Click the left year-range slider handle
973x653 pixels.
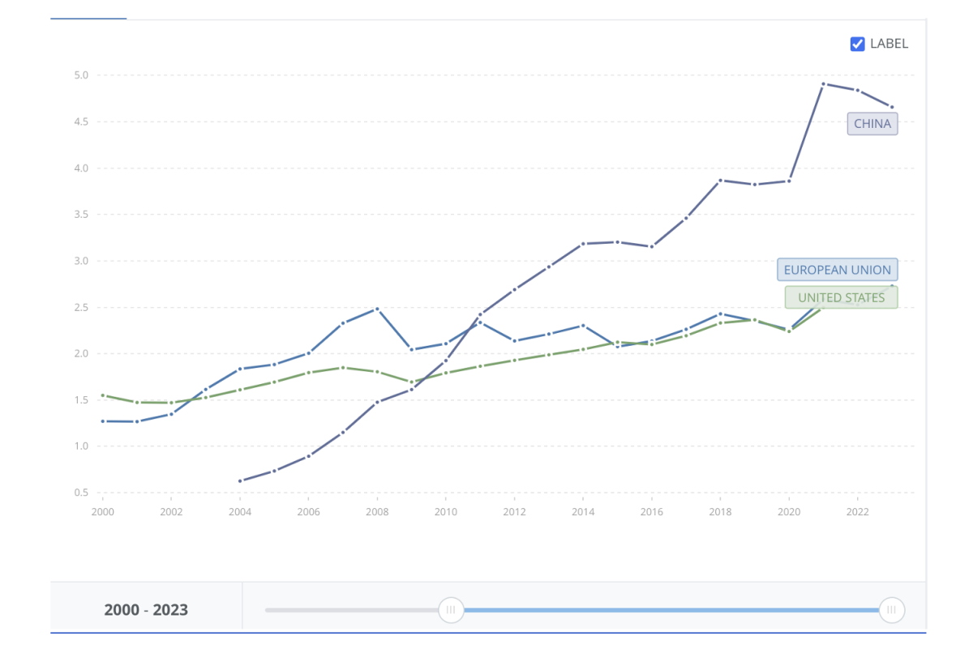tap(451, 609)
